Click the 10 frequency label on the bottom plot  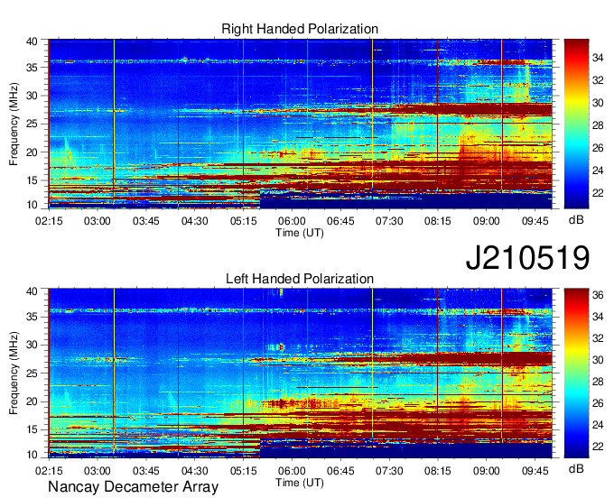pos(33,455)
